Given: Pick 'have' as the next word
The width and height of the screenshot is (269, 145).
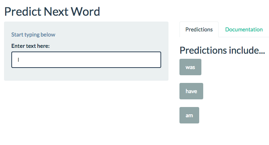Looking at the screenshot, I should coord(191,91).
